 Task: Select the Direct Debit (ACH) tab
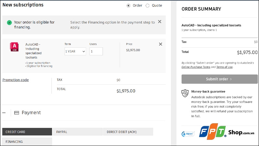coord(128,132)
